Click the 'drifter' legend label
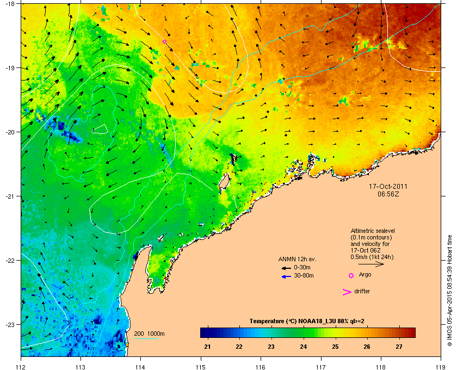The image size is (457, 370). 362,291
